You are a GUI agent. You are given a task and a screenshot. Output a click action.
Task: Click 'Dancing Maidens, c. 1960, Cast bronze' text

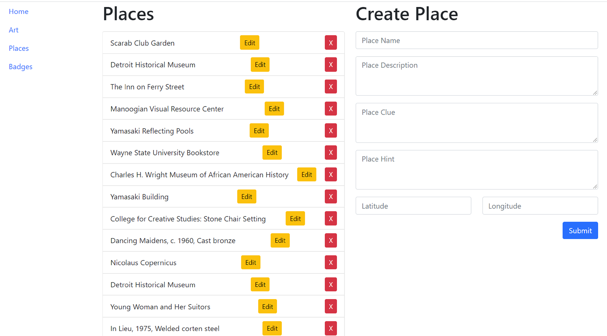click(173, 241)
